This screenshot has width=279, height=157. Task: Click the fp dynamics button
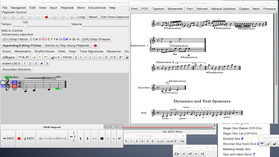[x=177, y=153]
